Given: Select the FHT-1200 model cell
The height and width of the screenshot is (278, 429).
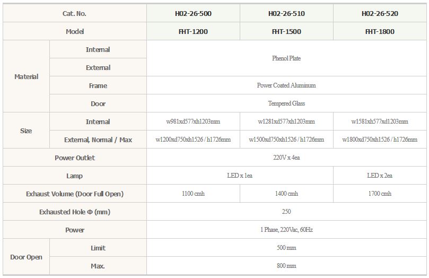Looking at the screenshot, I should coord(193,31).
